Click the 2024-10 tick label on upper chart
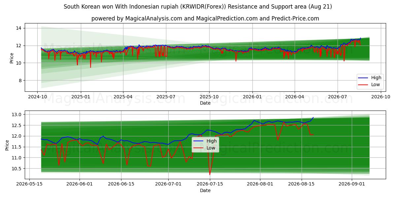Viewport: 396px width, 198px height. coord(37,97)
